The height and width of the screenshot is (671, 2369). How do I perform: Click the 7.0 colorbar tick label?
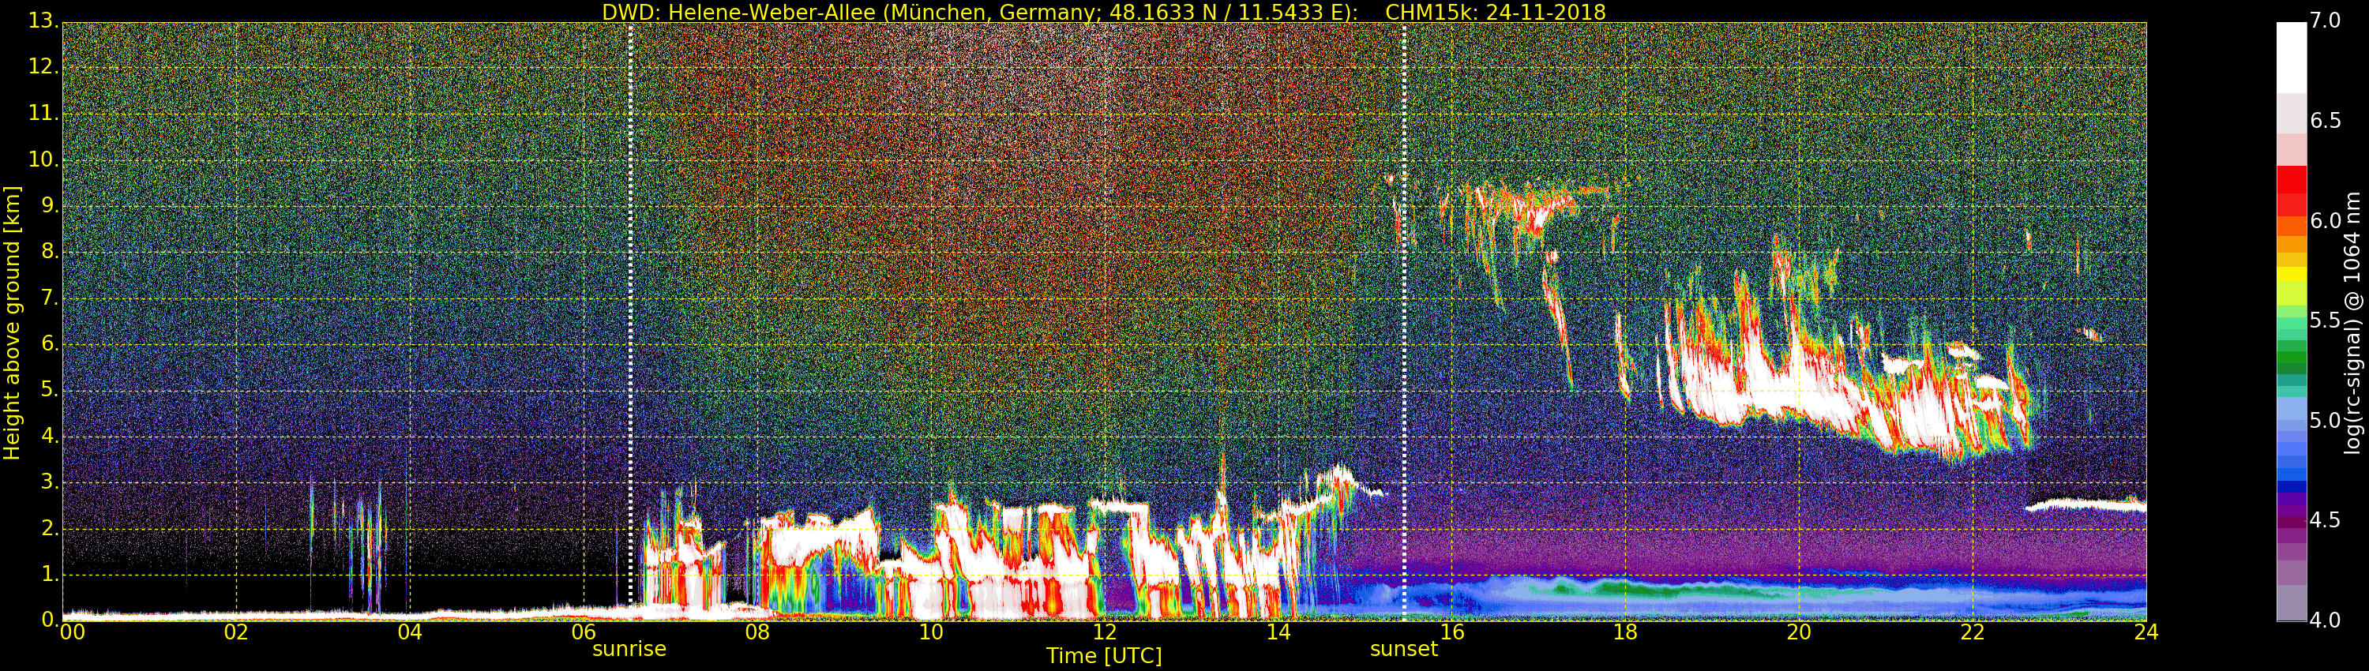coord(2326,21)
